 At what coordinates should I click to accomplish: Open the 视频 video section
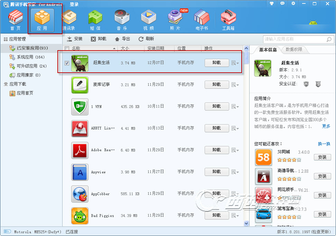[x=149, y=20]
